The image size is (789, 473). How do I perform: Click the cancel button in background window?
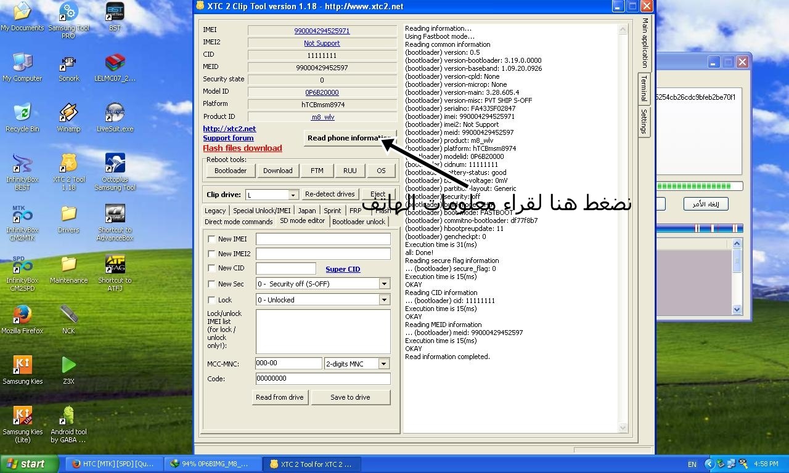tap(706, 204)
